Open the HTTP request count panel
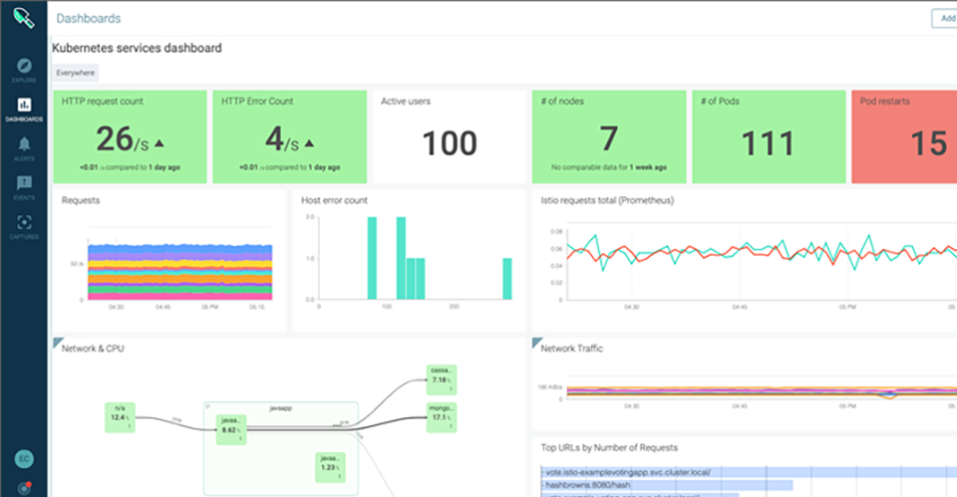 (x=130, y=136)
